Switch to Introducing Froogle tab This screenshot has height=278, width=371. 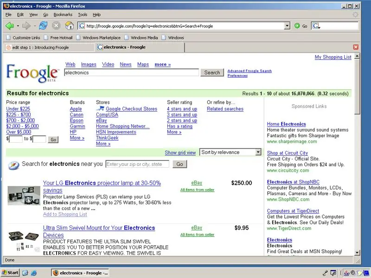click(49, 48)
